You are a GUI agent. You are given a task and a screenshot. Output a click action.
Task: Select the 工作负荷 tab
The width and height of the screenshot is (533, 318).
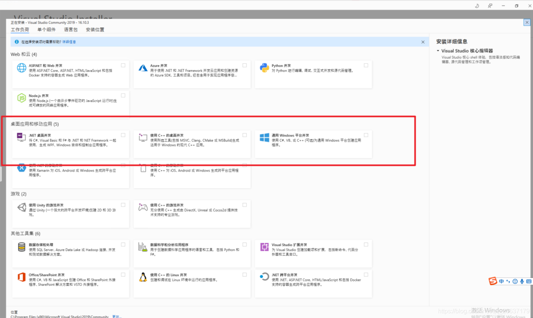point(20,30)
